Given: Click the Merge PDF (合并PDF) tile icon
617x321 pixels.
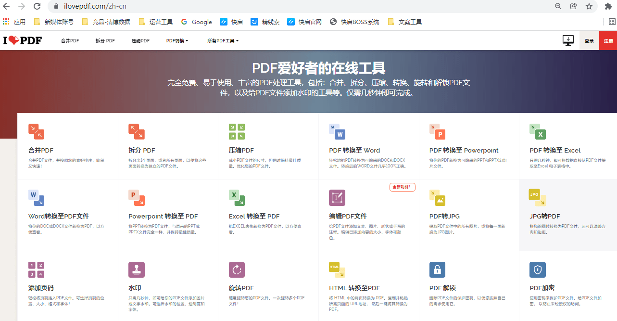Looking at the screenshot, I should click(x=37, y=131).
